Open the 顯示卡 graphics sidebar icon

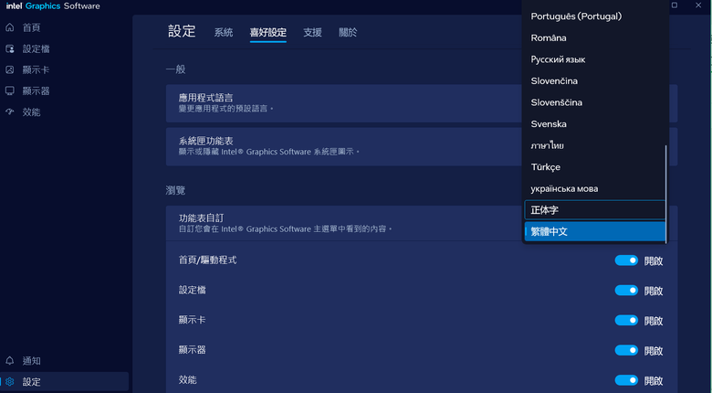click(x=9, y=69)
